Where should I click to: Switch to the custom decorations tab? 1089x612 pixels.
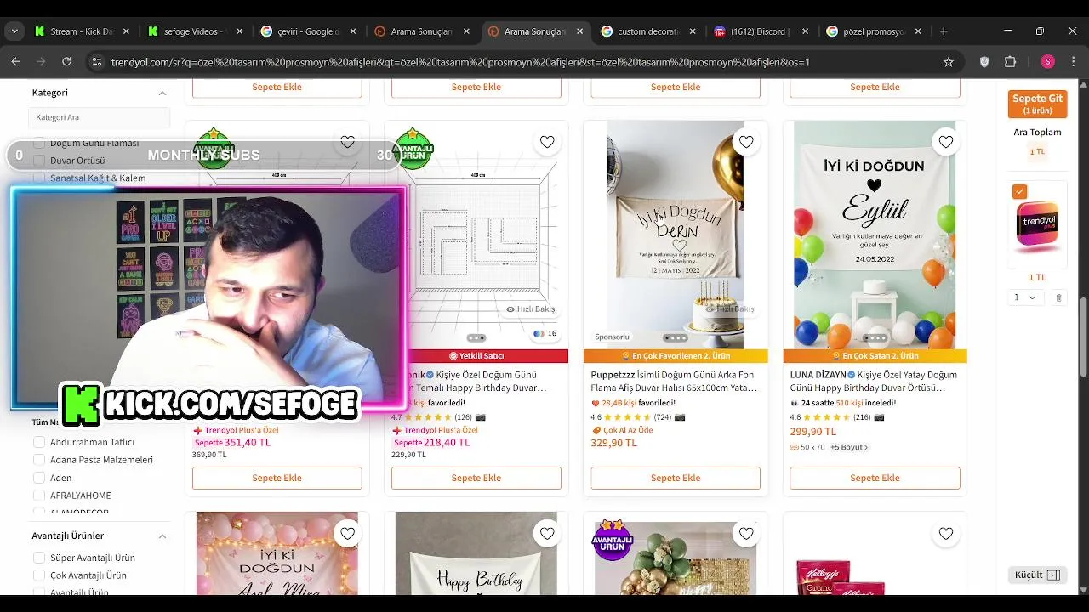[647, 31]
